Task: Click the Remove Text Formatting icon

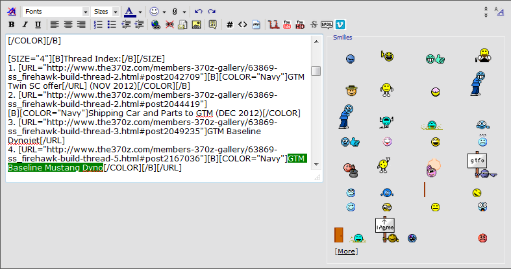Action: tap(12, 12)
